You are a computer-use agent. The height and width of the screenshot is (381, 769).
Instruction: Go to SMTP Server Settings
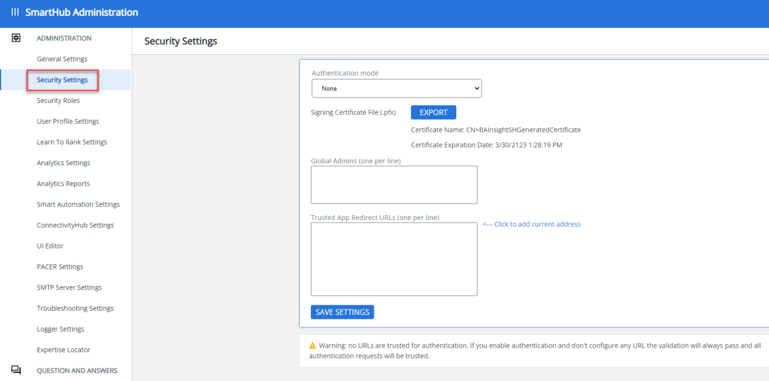69,287
